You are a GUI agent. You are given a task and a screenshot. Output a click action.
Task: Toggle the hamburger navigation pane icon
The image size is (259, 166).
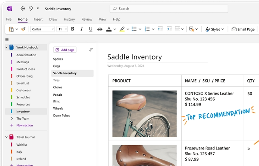tap(7, 40)
